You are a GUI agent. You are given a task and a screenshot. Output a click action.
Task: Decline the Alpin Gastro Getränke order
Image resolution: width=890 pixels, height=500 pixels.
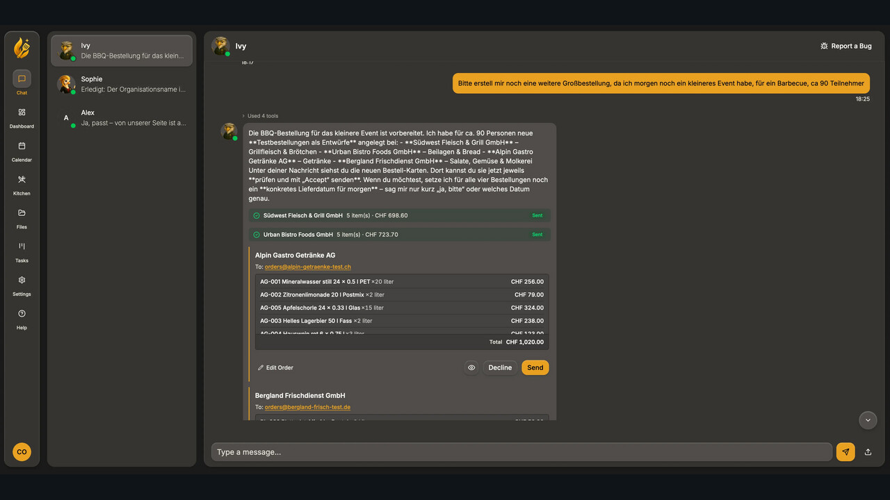500,367
